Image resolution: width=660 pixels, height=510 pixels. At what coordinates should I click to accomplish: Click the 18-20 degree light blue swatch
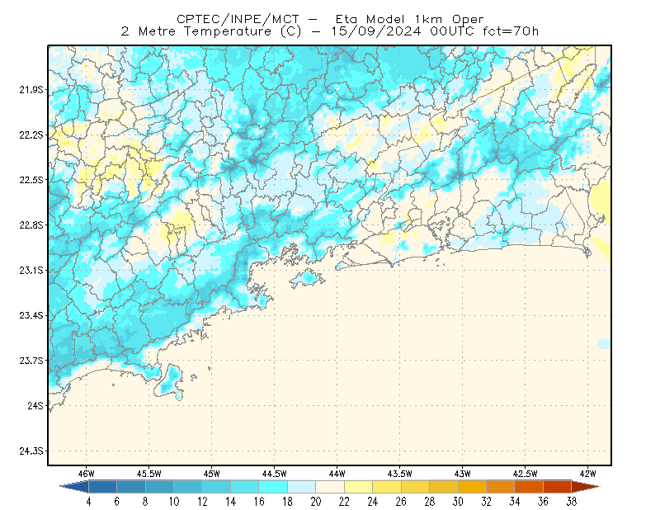coord(302,487)
